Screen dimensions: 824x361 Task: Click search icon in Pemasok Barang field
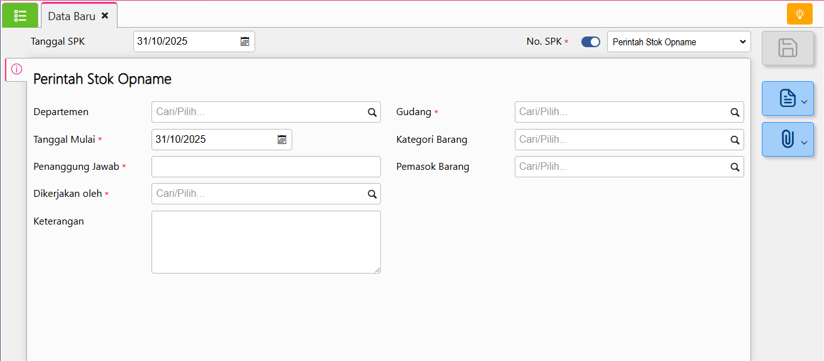(735, 167)
